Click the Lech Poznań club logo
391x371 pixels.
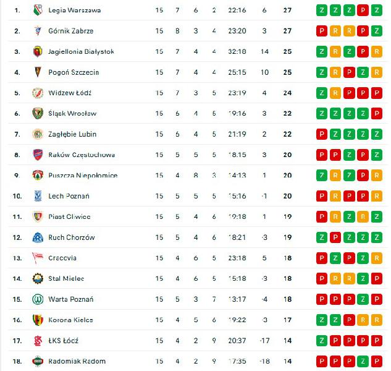pyautogui.click(x=37, y=196)
